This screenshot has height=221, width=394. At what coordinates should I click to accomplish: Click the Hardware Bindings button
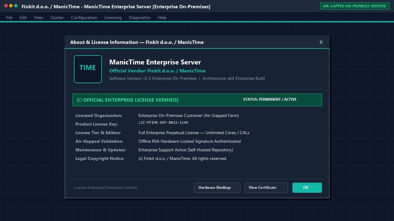pyautogui.click(x=217, y=188)
